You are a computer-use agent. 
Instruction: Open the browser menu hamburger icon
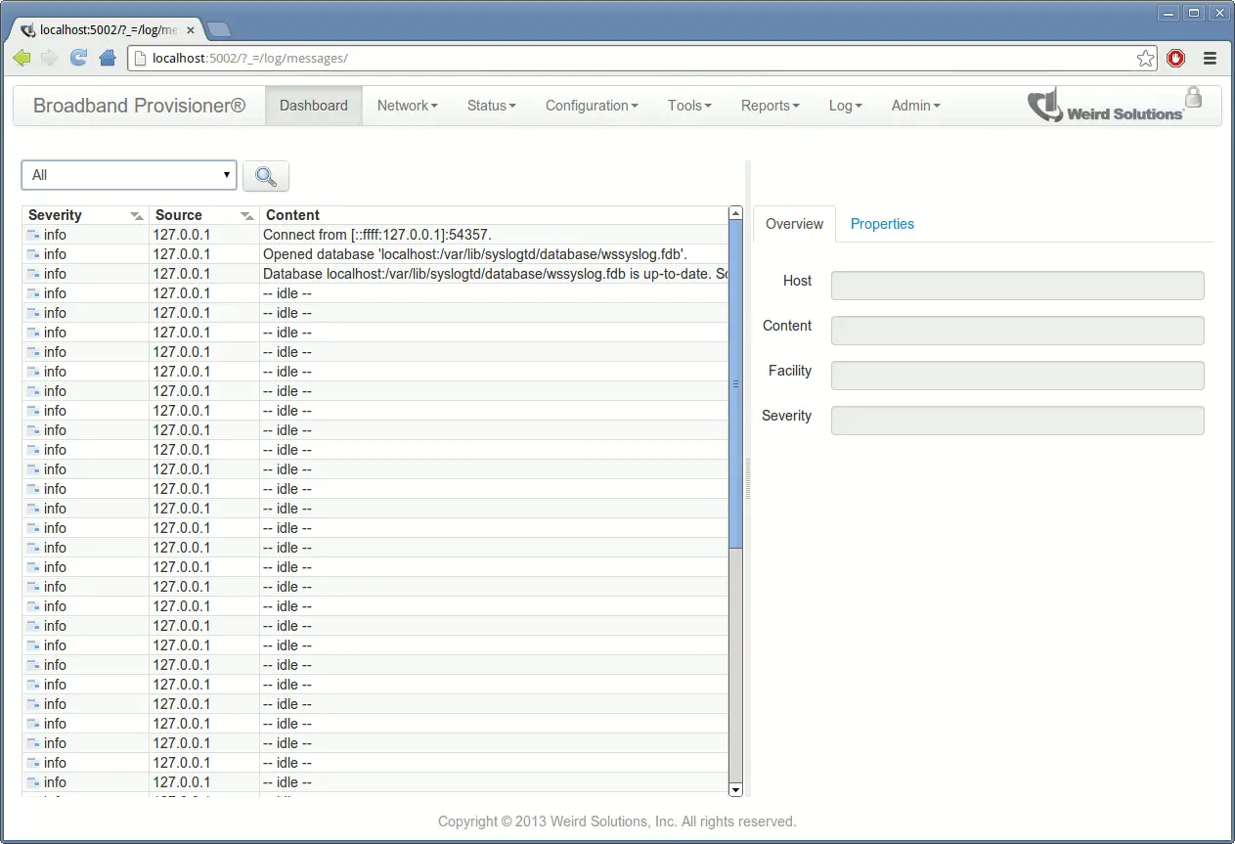point(1210,58)
